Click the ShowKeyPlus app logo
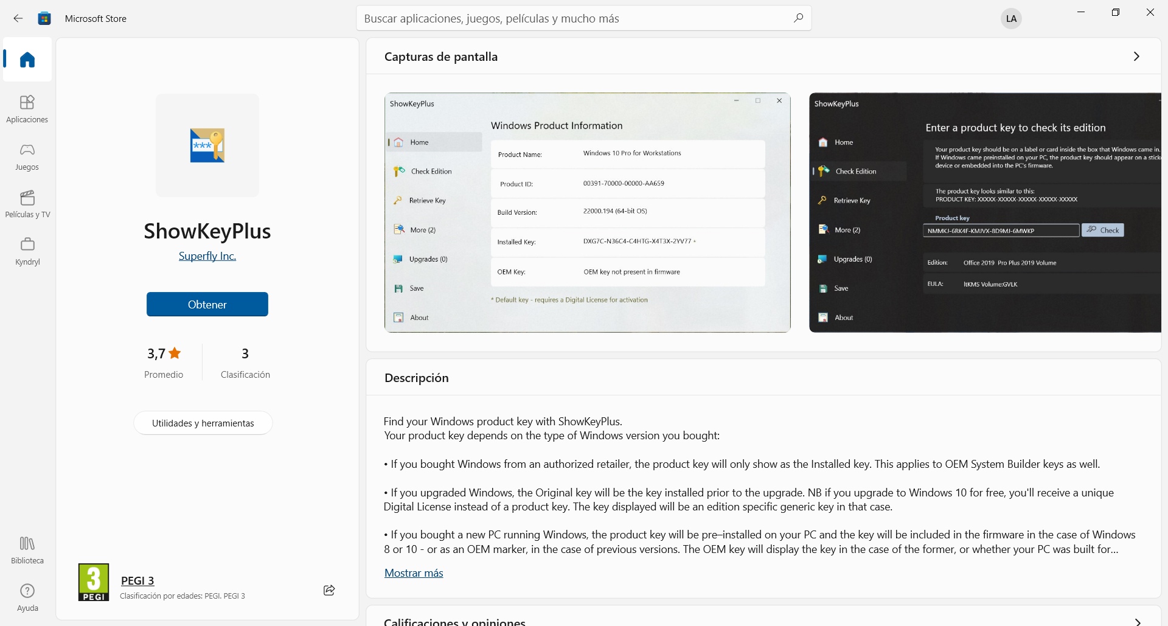The width and height of the screenshot is (1168, 626). click(207, 145)
